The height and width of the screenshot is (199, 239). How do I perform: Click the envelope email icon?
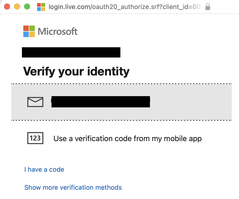[35, 102]
